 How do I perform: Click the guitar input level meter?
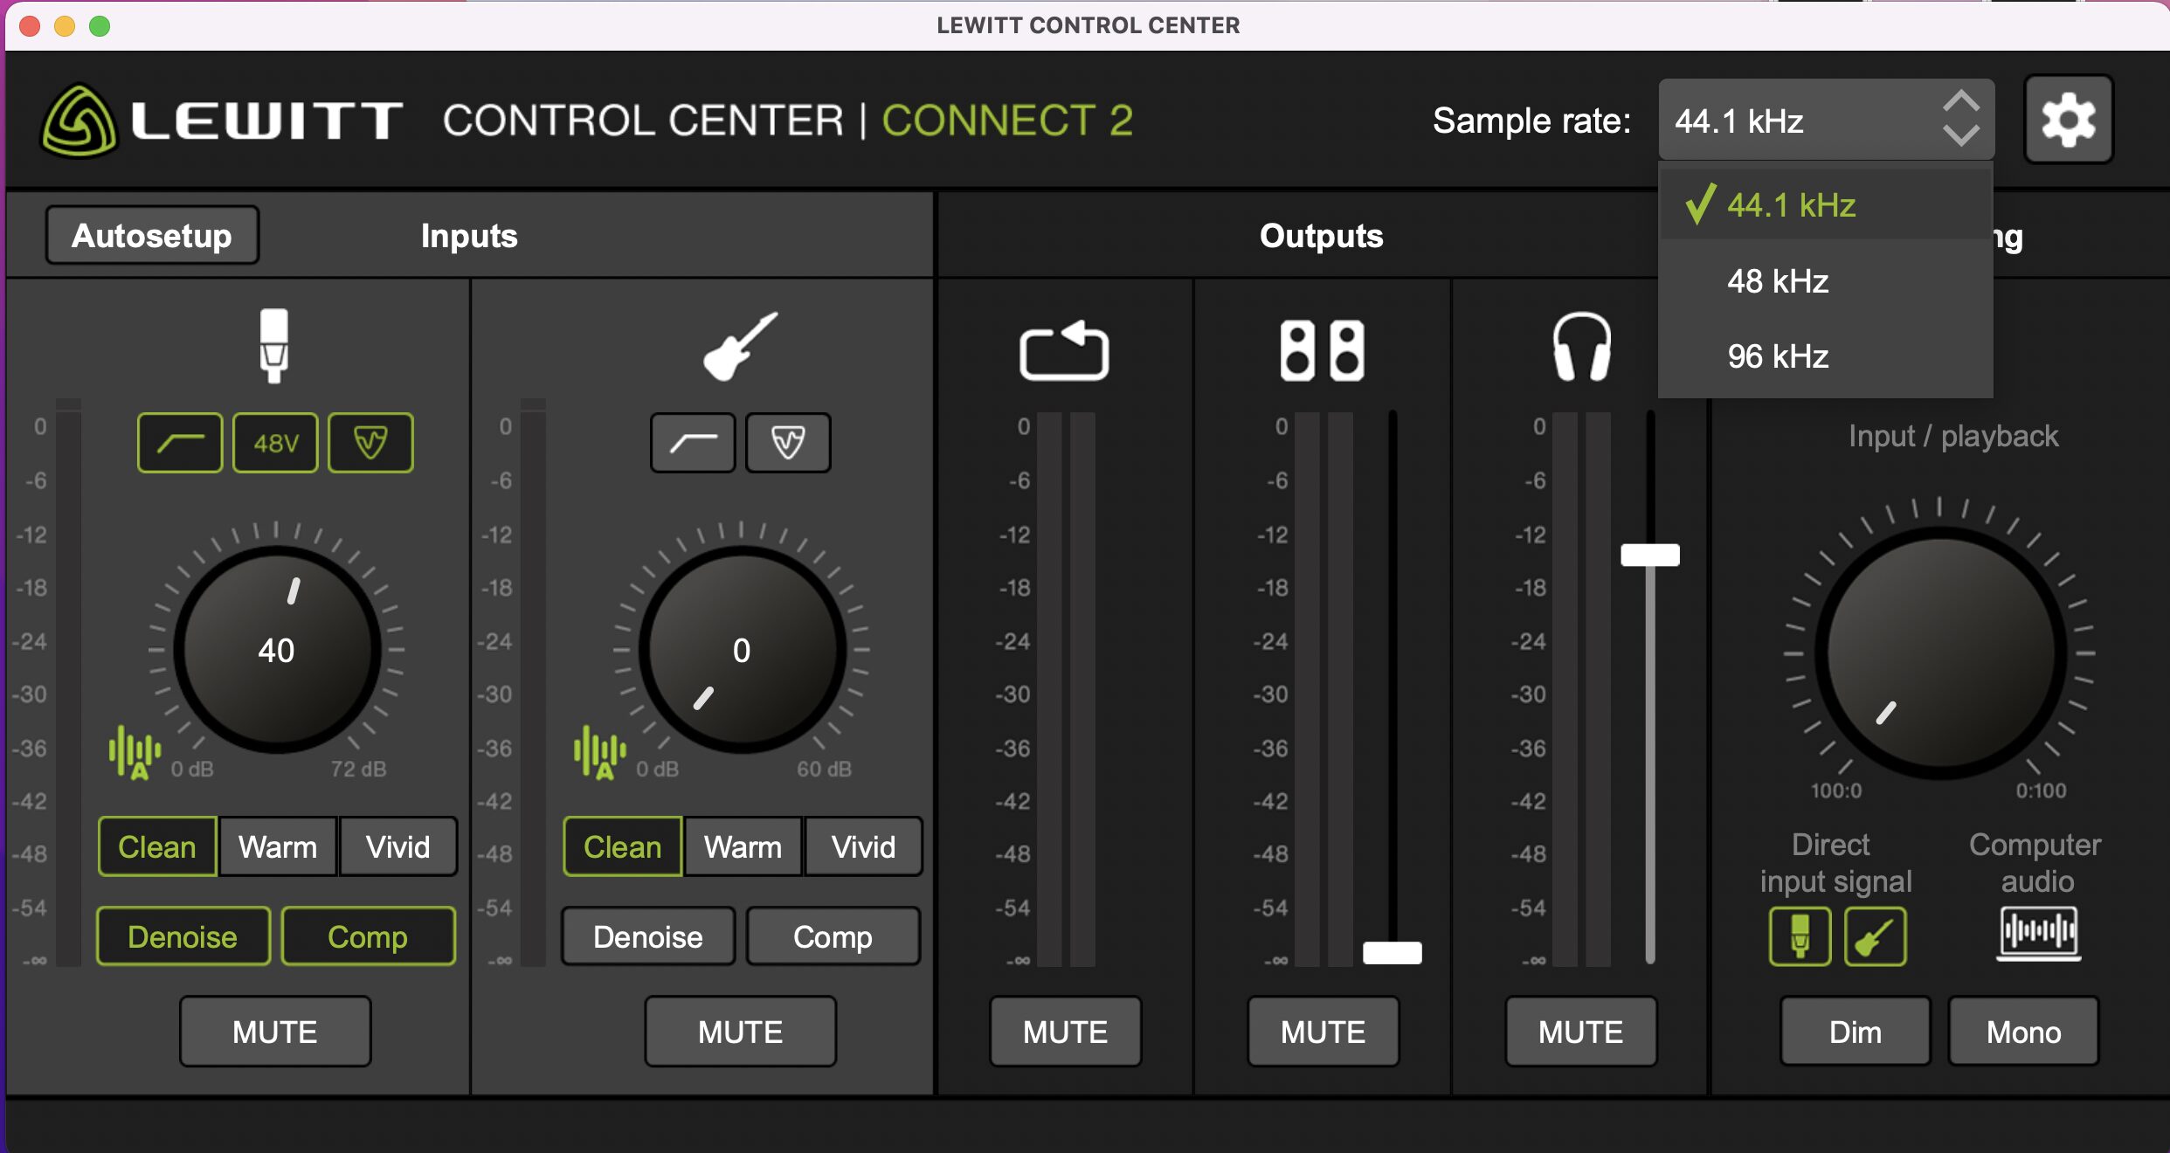click(x=533, y=682)
